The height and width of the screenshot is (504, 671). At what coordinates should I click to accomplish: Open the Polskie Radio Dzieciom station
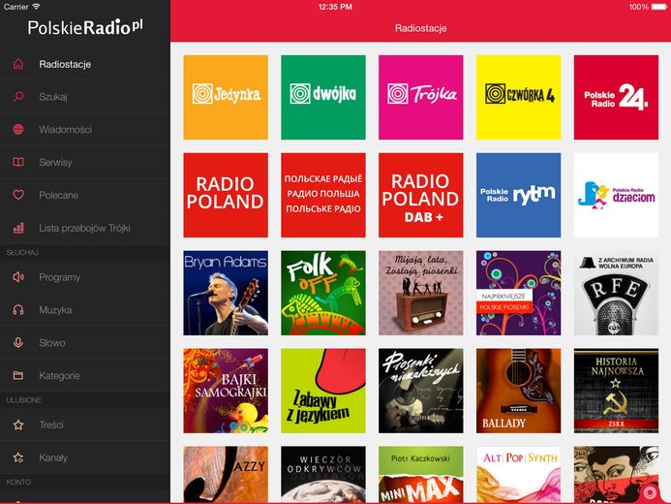pos(616,195)
